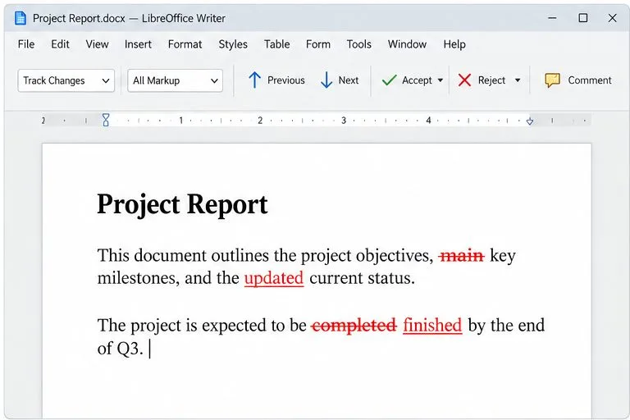Click the inserted word "finished"
The width and height of the screenshot is (630, 420).
pyautogui.click(x=432, y=325)
